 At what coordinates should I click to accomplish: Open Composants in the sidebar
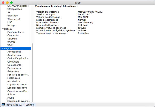[14, 65]
